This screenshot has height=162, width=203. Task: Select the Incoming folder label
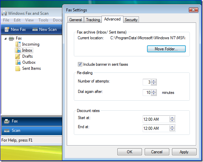tap(31, 44)
